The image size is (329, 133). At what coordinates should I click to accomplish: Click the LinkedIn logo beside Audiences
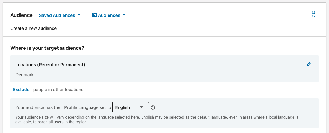94,15
